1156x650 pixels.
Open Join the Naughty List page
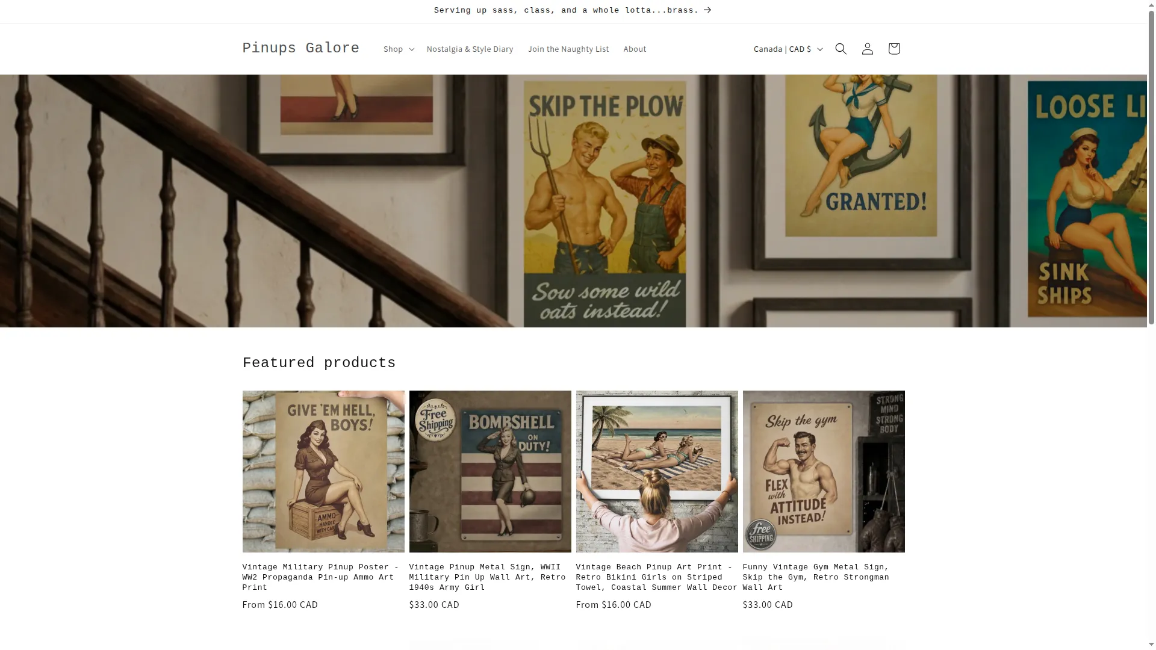pos(568,49)
